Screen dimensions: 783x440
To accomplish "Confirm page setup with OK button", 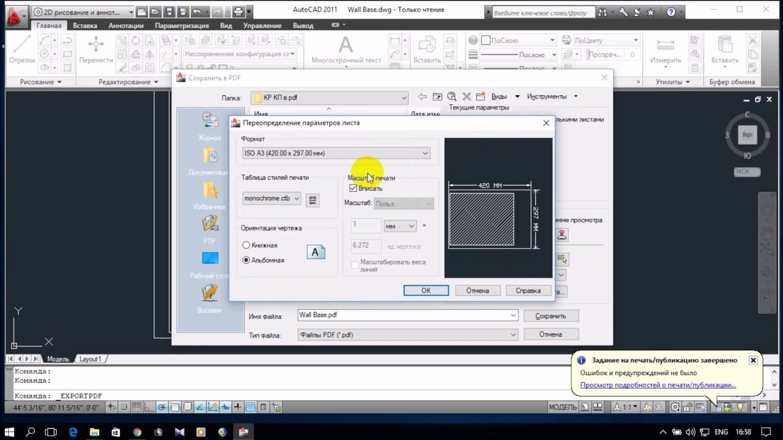I will click(x=426, y=291).
